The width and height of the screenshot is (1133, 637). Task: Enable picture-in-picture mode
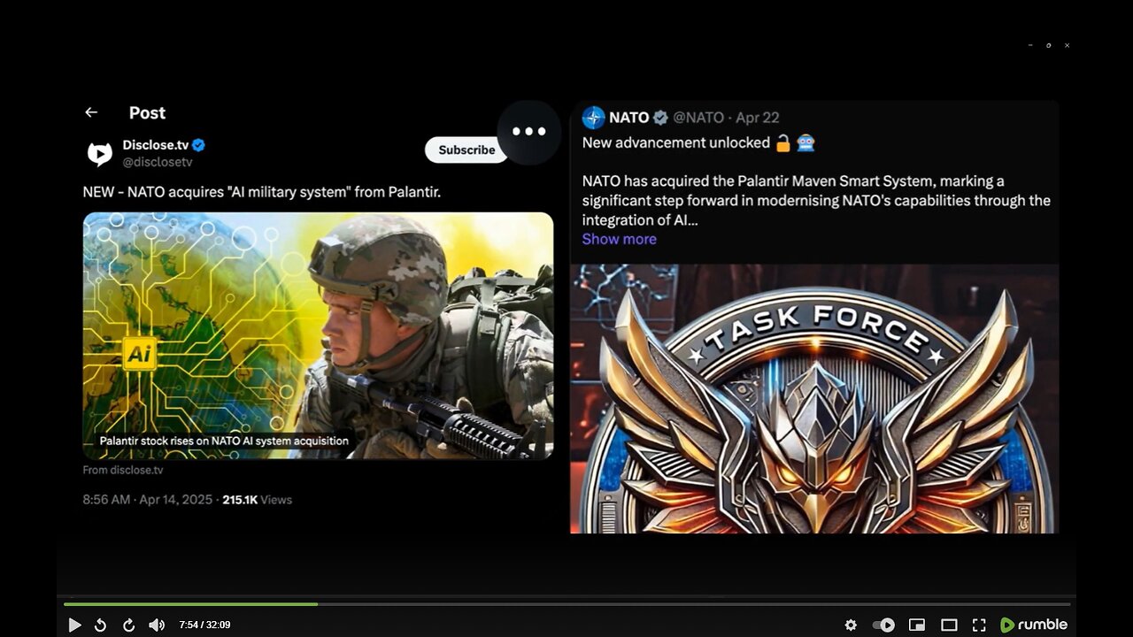917,625
